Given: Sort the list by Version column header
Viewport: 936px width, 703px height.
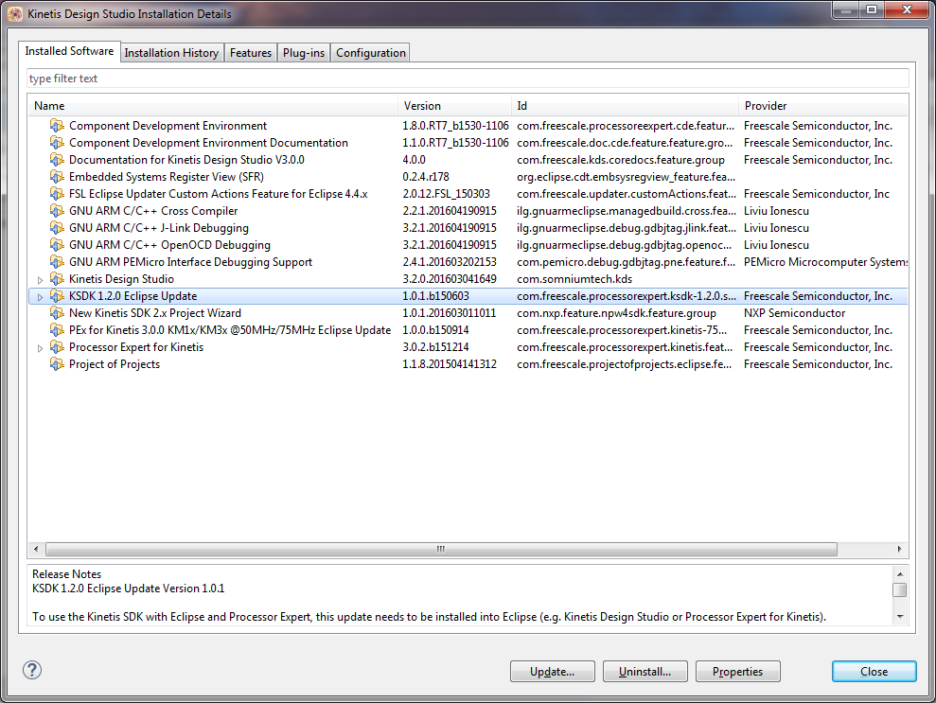Looking at the screenshot, I should (x=454, y=106).
